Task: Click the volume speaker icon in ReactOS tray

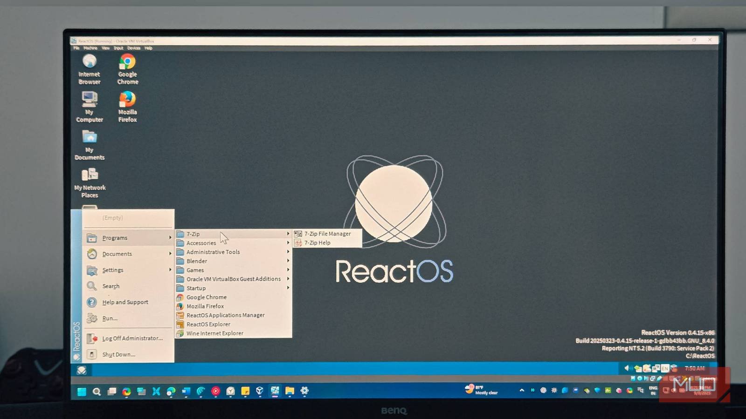Action: tap(627, 368)
